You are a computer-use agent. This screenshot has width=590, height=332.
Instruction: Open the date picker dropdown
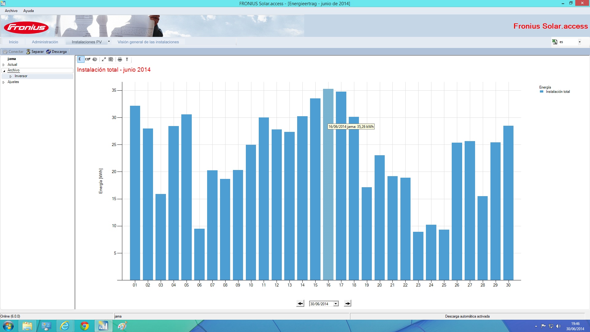(336, 304)
